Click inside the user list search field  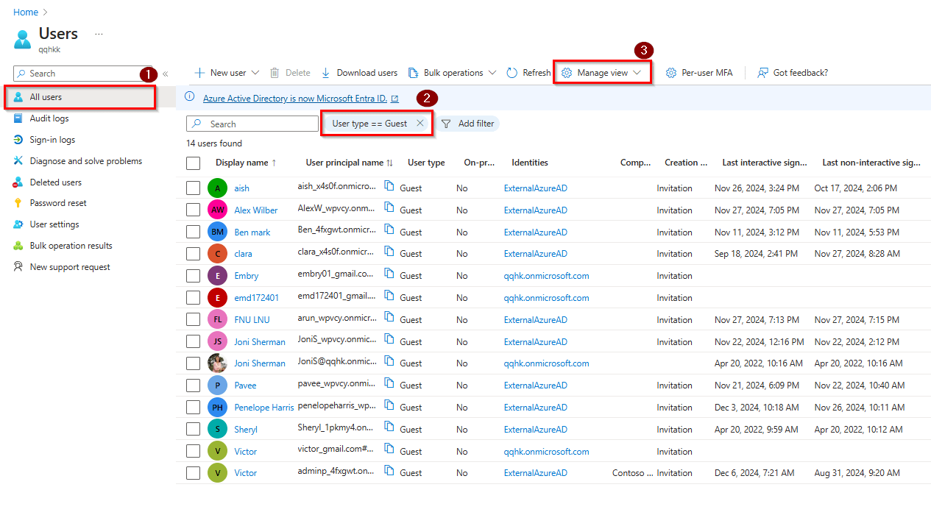252,123
